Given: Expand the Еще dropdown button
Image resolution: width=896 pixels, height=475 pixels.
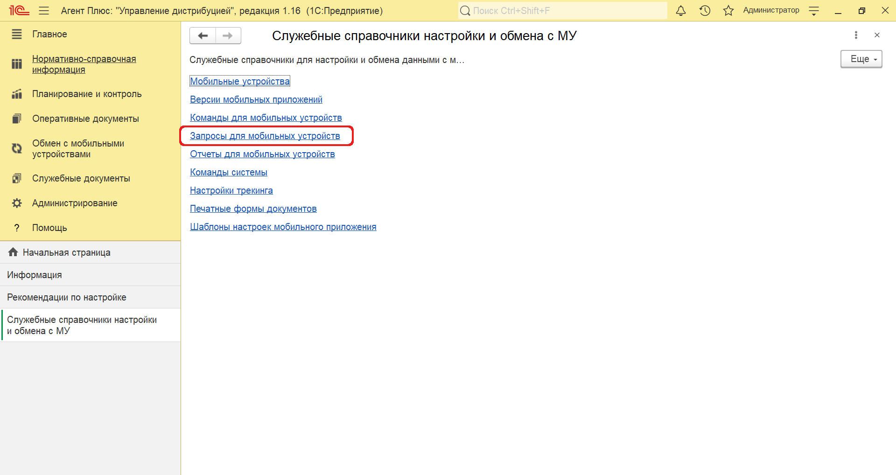Looking at the screenshot, I should pos(861,59).
